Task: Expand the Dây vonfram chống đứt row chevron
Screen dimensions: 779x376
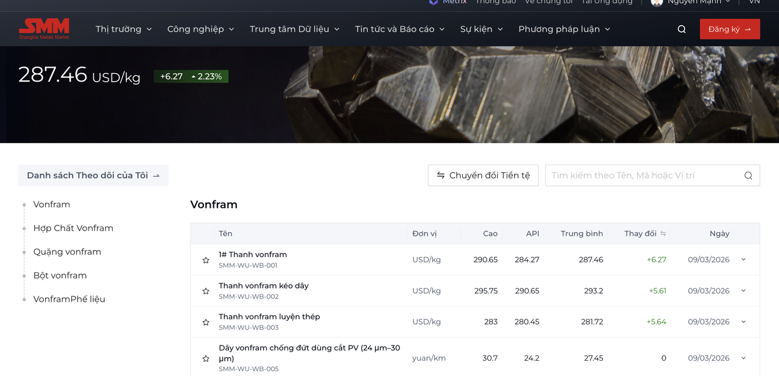Action: pos(743,358)
